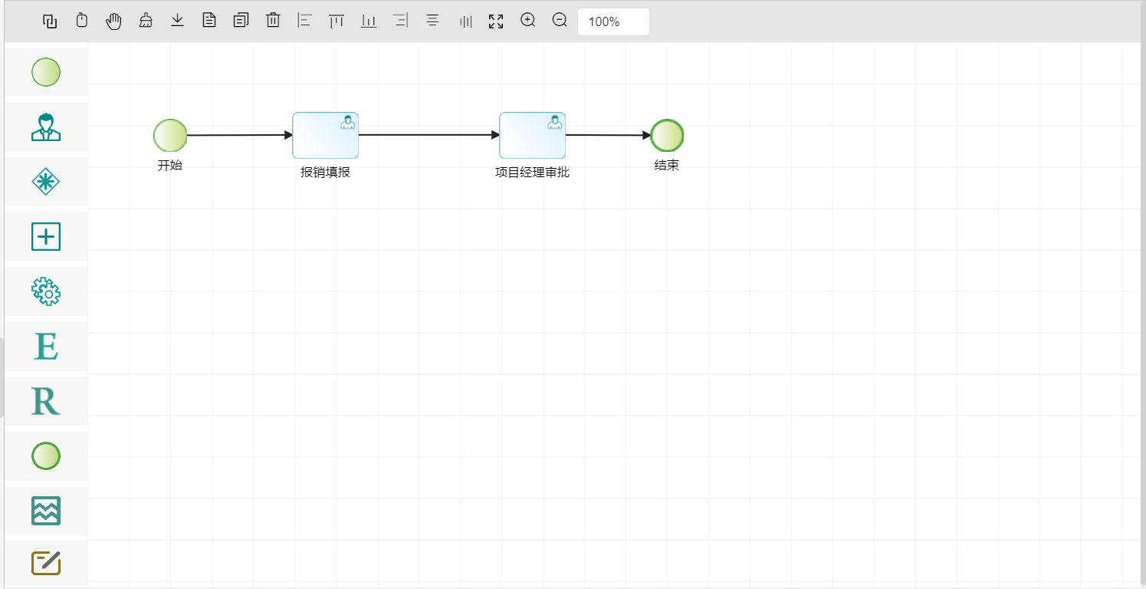Click the letter E palette element
This screenshot has width=1146, height=589.
[x=46, y=347]
